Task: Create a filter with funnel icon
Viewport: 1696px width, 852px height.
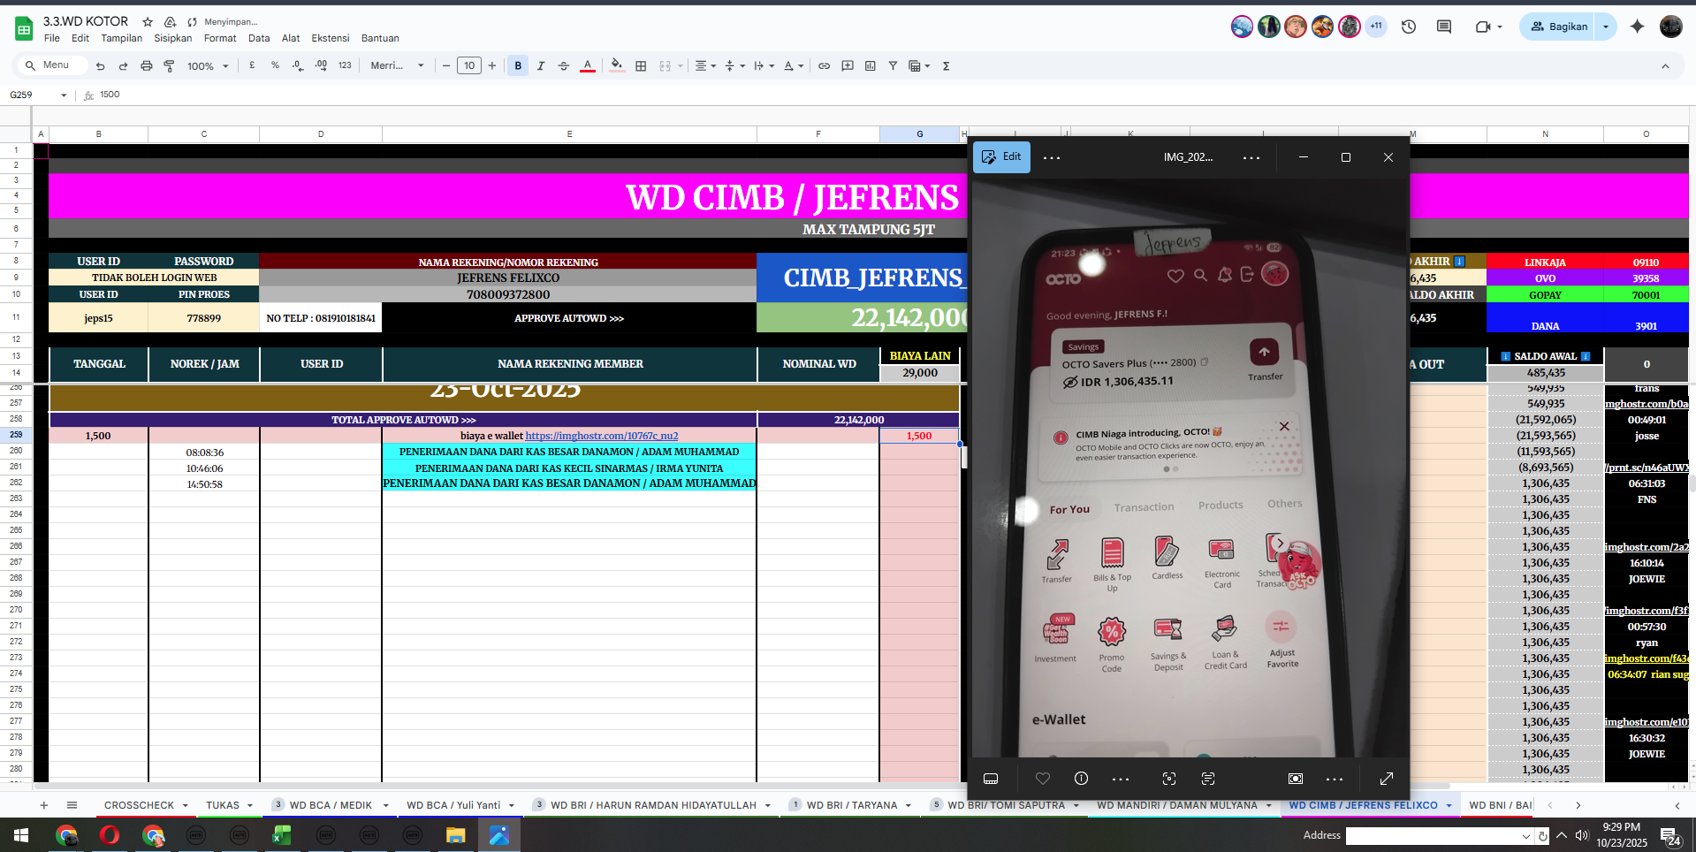Action: click(x=893, y=65)
